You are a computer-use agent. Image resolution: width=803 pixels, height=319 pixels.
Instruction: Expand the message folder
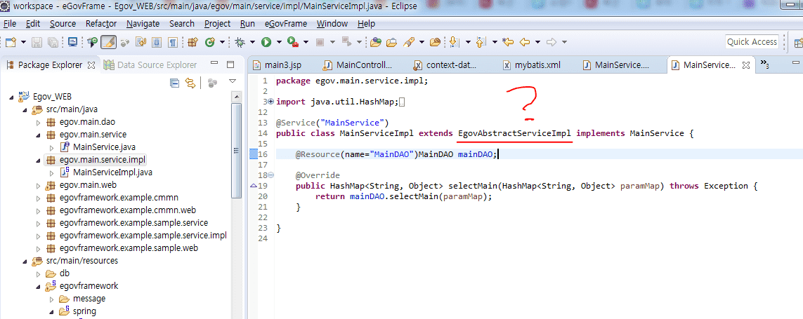point(51,299)
